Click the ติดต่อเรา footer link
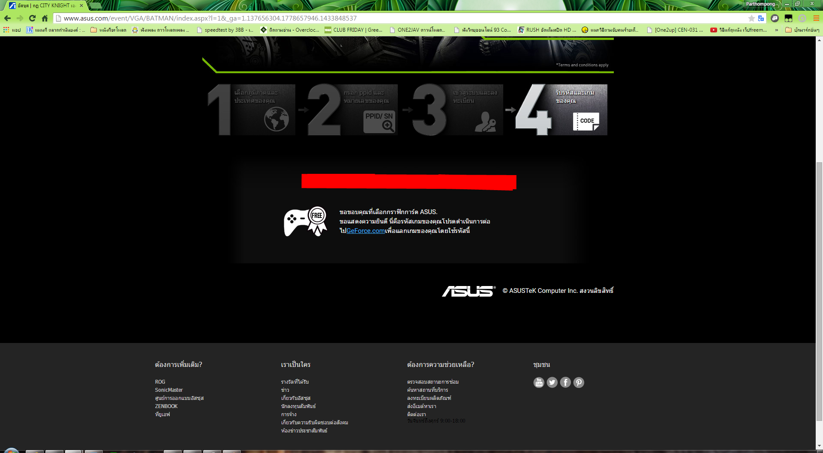The image size is (823, 453). [417, 414]
